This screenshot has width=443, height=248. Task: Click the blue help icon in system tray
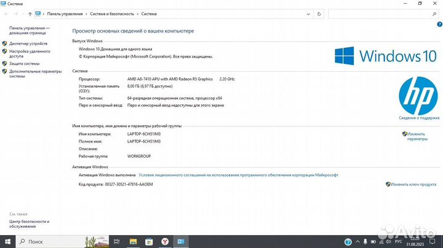point(348,242)
